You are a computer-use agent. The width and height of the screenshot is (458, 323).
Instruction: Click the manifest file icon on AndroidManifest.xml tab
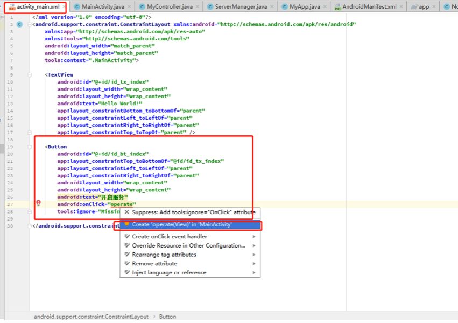click(x=337, y=7)
